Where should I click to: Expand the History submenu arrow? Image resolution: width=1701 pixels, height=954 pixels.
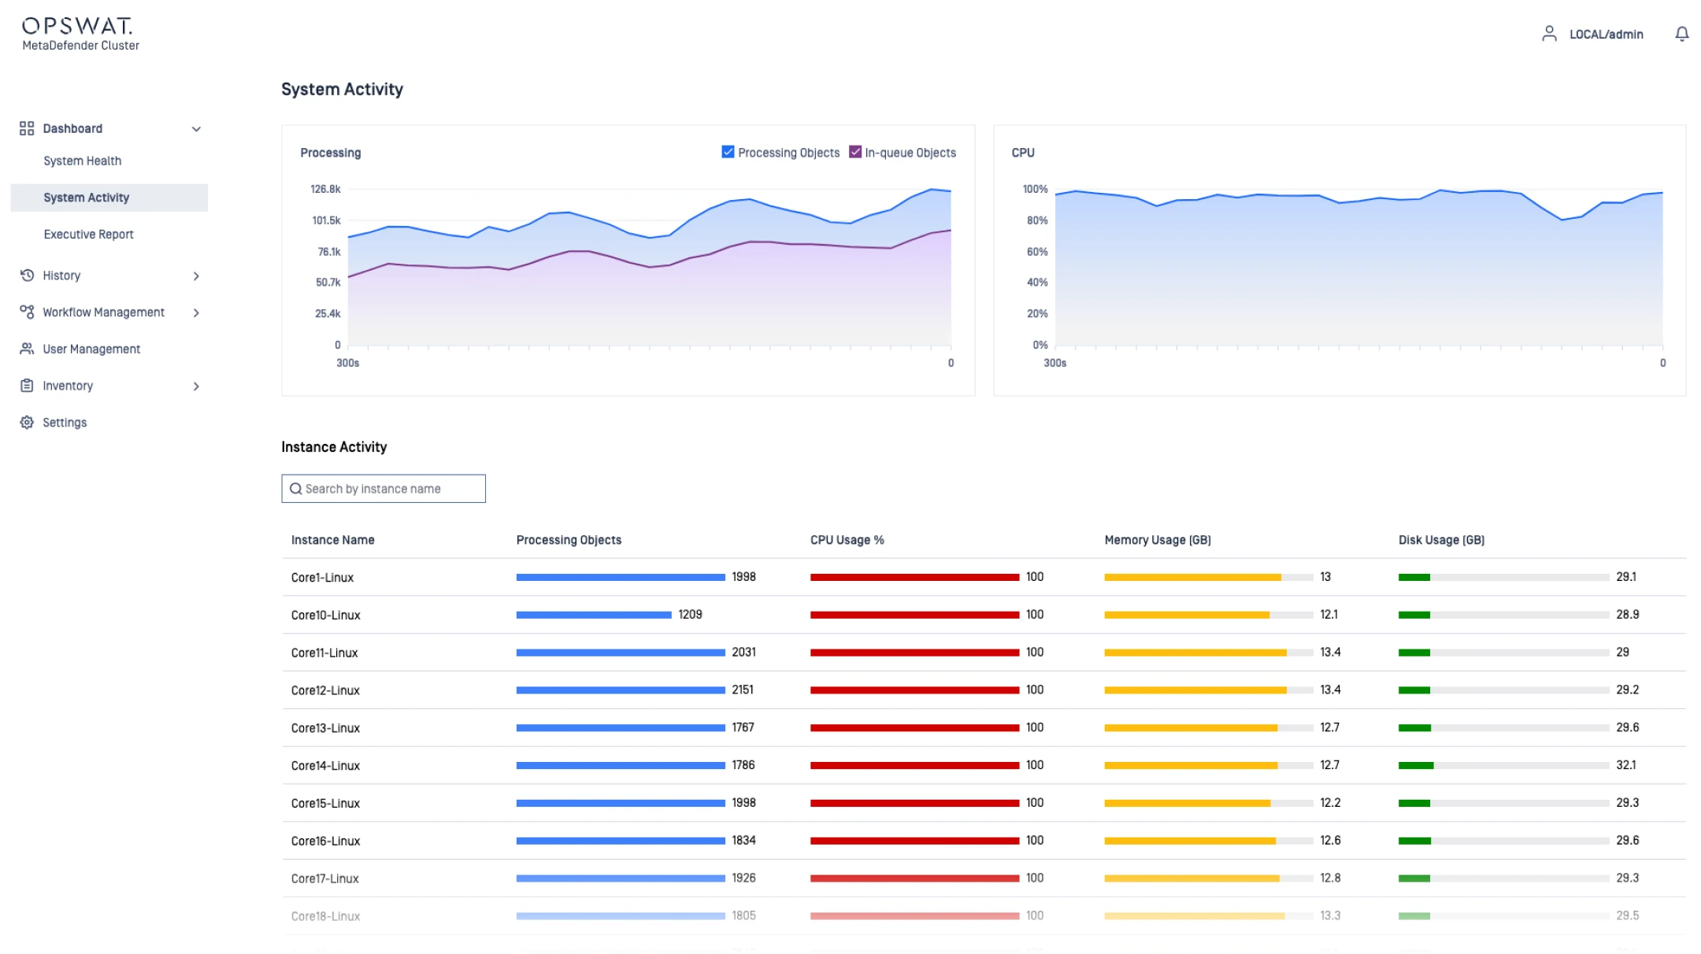tap(196, 276)
